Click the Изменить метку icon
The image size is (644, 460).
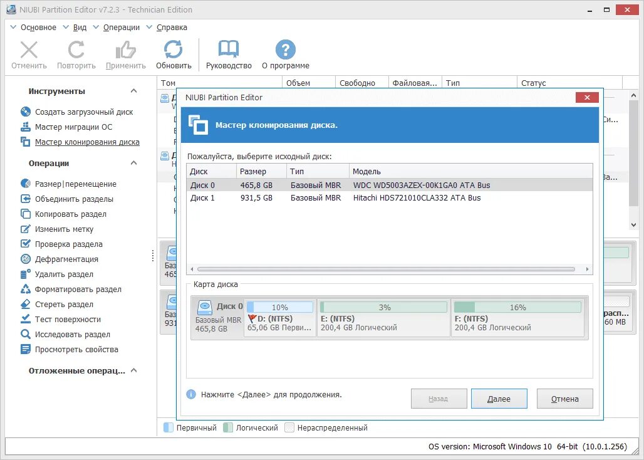tap(26, 229)
